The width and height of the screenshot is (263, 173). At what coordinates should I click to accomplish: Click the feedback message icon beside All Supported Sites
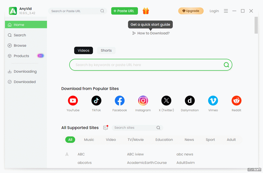pyautogui.click(x=105, y=128)
